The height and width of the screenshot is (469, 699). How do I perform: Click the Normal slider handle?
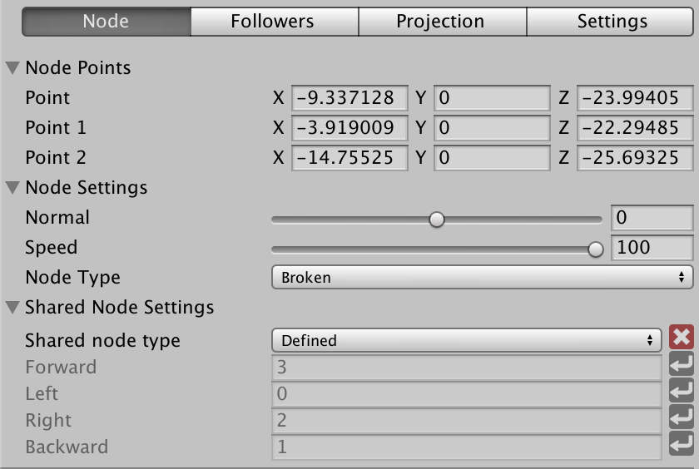437,220
